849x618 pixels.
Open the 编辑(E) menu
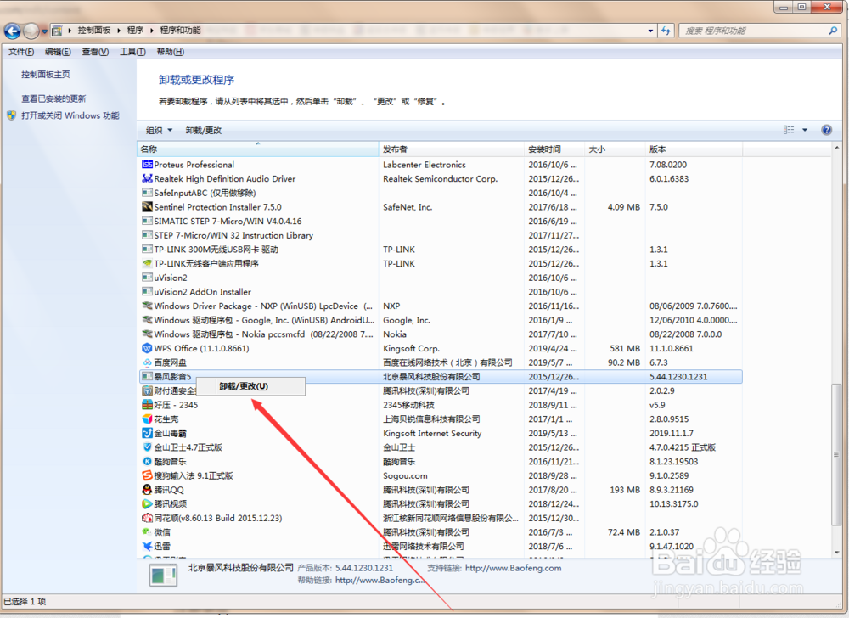[x=58, y=52]
